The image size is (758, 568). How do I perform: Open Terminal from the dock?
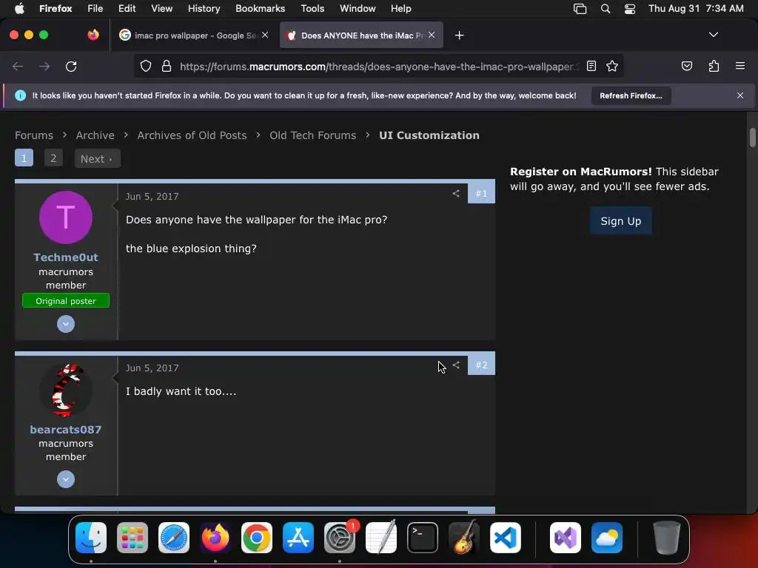(x=423, y=538)
